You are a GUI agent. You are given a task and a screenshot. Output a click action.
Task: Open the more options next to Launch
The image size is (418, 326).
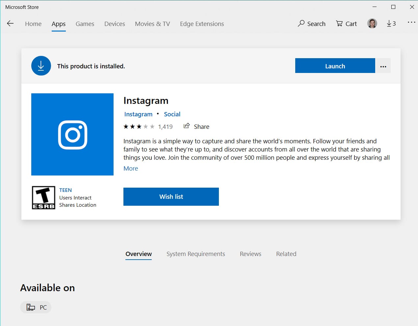(x=383, y=66)
